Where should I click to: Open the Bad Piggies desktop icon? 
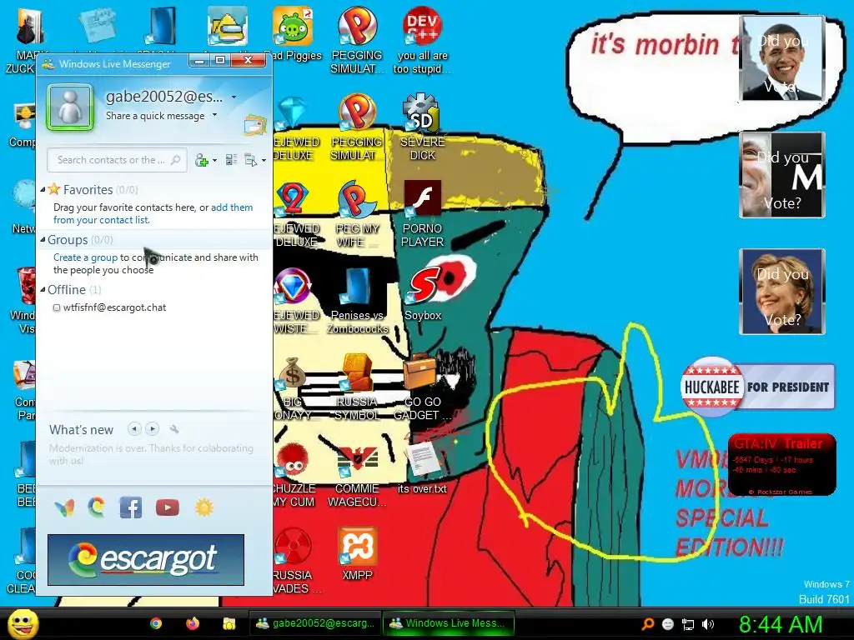pos(293,34)
